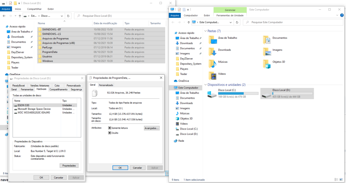Click the up arrow in Este Computador window
346x183 pixels.
pos(188,22)
